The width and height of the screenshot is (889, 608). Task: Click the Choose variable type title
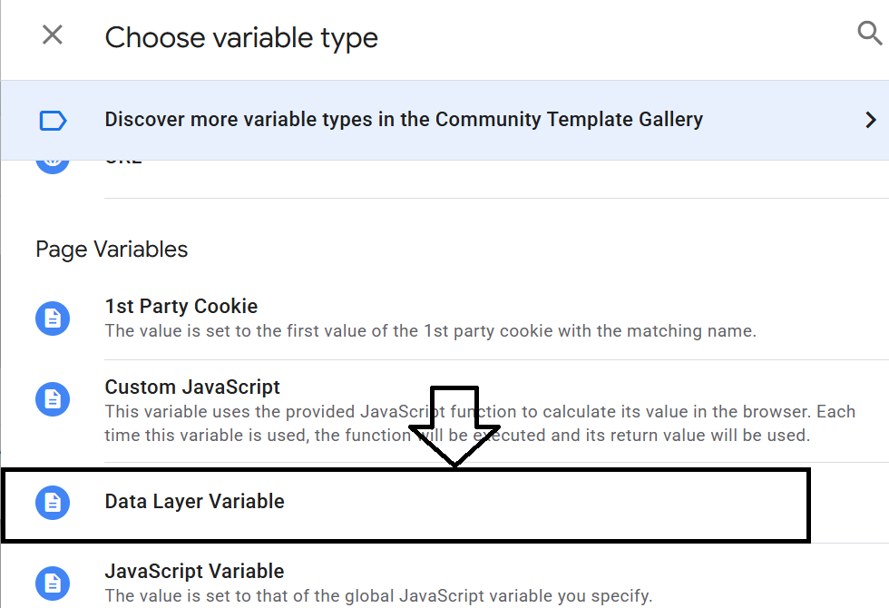(241, 38)
